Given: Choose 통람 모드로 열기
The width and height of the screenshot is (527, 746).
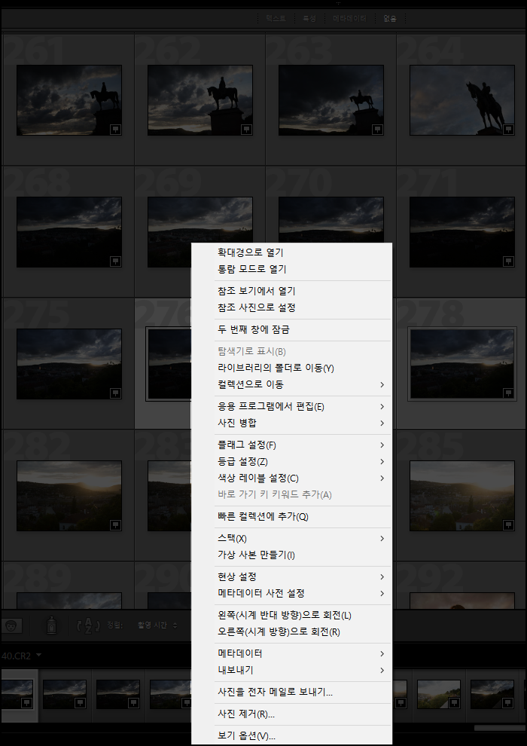Looking at the screenshot, I should point(291,269).
